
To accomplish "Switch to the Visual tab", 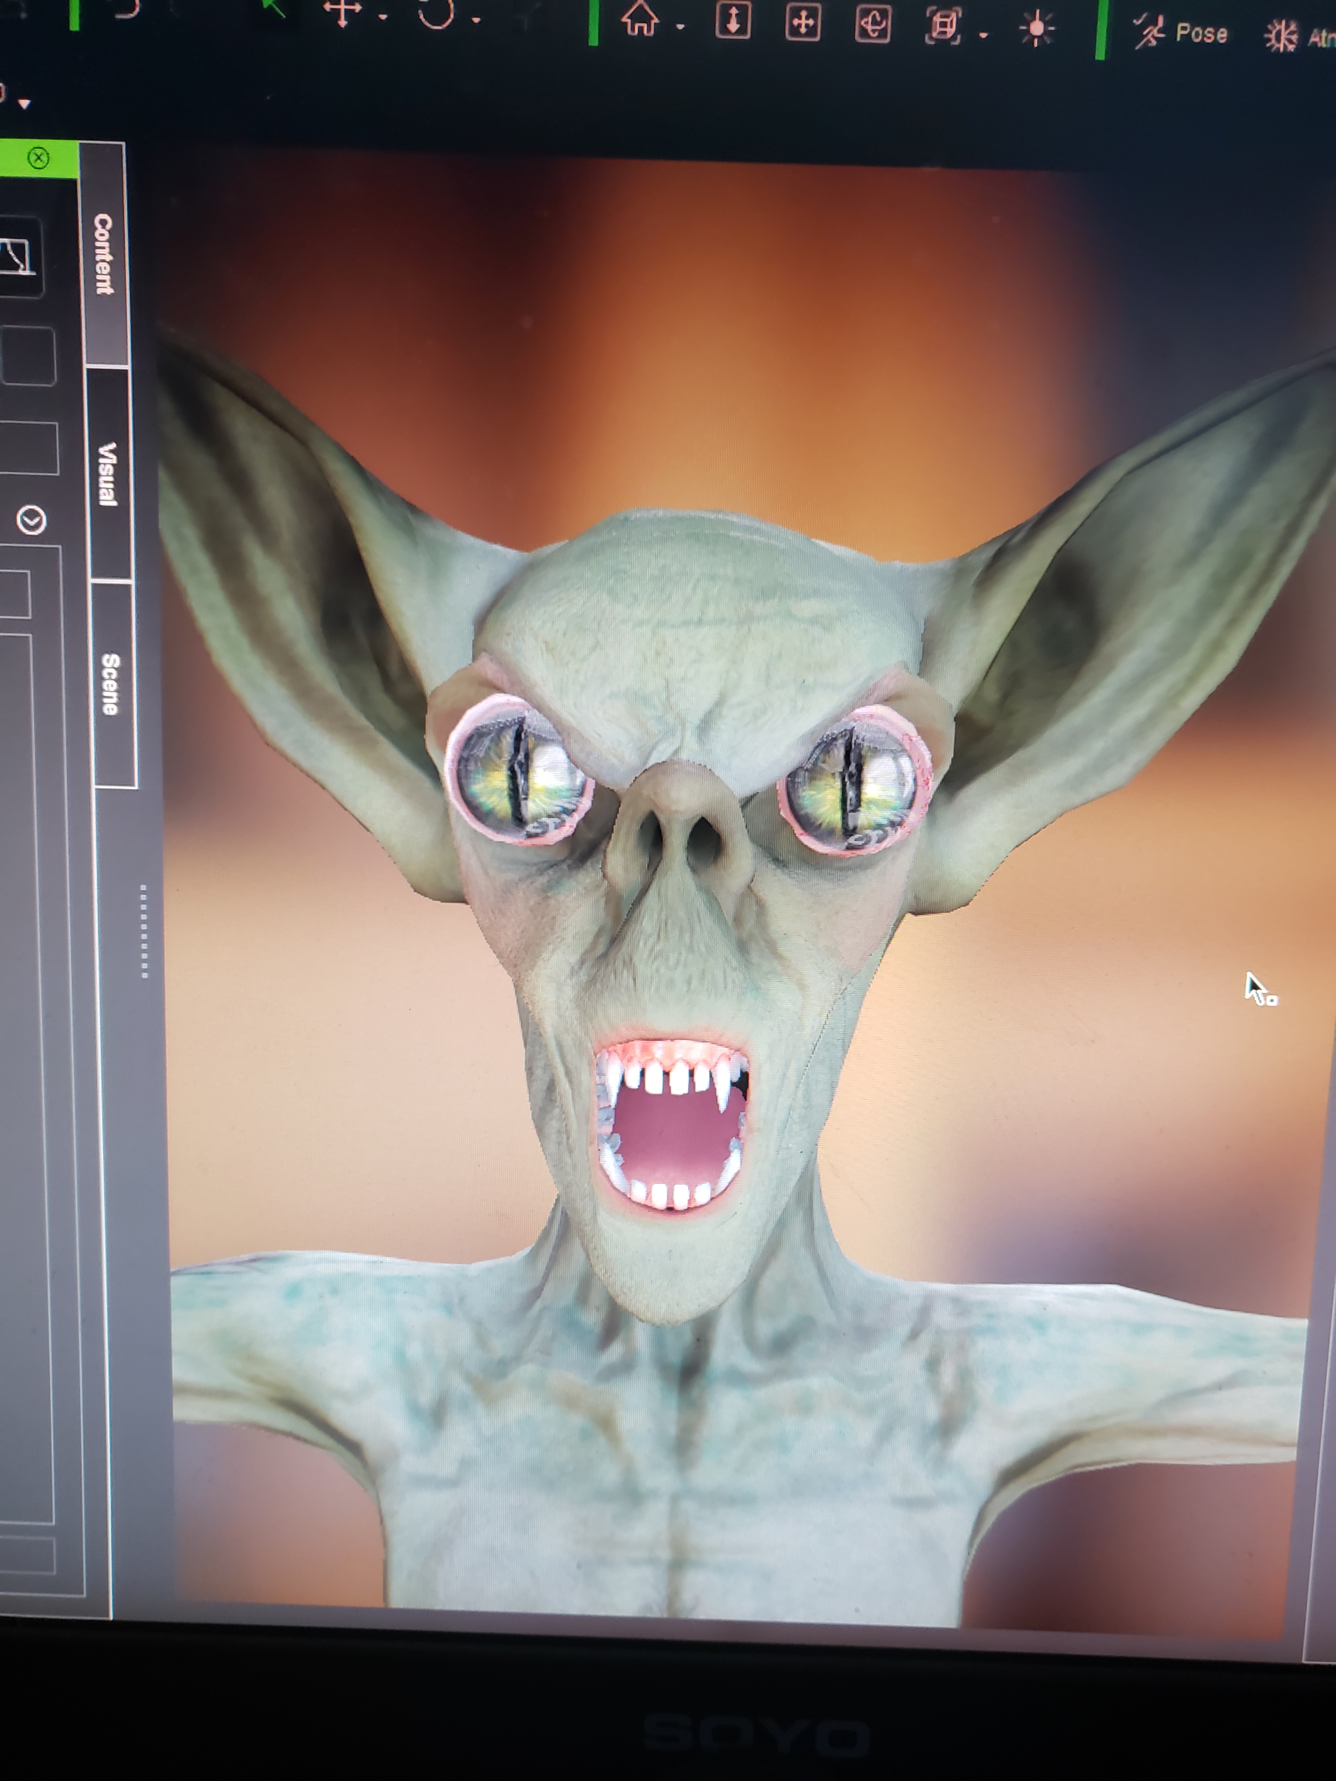I will point(107,474).
